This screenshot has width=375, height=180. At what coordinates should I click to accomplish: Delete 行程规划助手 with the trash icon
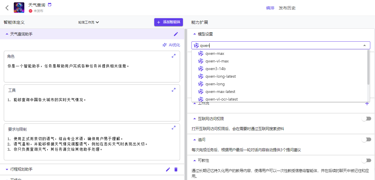point(176,169)
